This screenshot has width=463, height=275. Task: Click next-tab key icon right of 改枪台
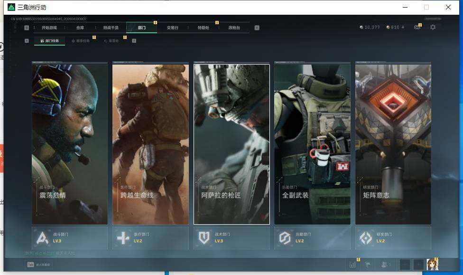[x=257, y=28]
